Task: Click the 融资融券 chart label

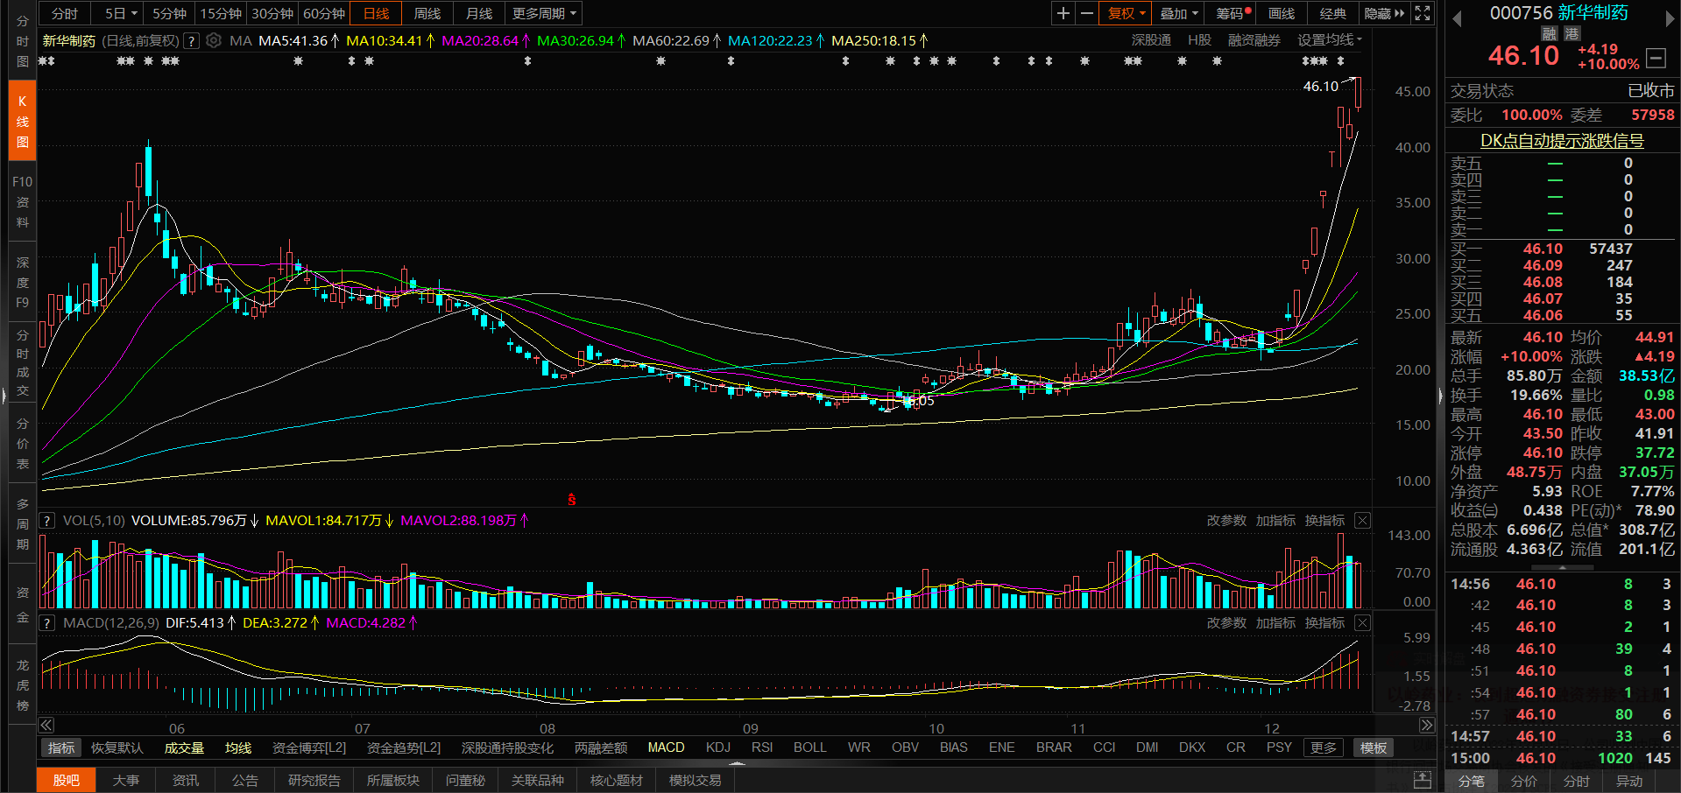Action: point(1254,40)
